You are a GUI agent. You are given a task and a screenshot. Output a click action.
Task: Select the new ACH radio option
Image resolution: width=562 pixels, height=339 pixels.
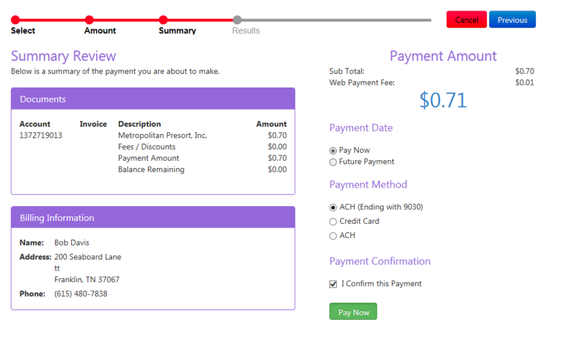point(333,236)
